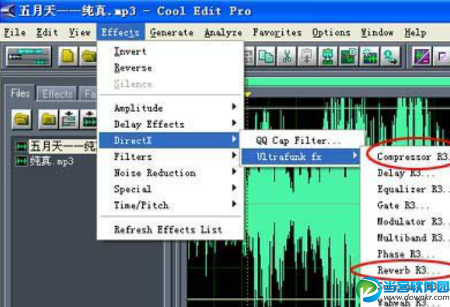
Task: Click the open folder toolbar icon
Action: point(88,56)
